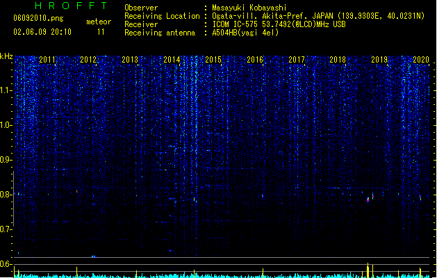Click the A504HB(yagi 4el) antenna text
Image resolution: width=437 pixels, height=278 pixels.
coord(245,33)
